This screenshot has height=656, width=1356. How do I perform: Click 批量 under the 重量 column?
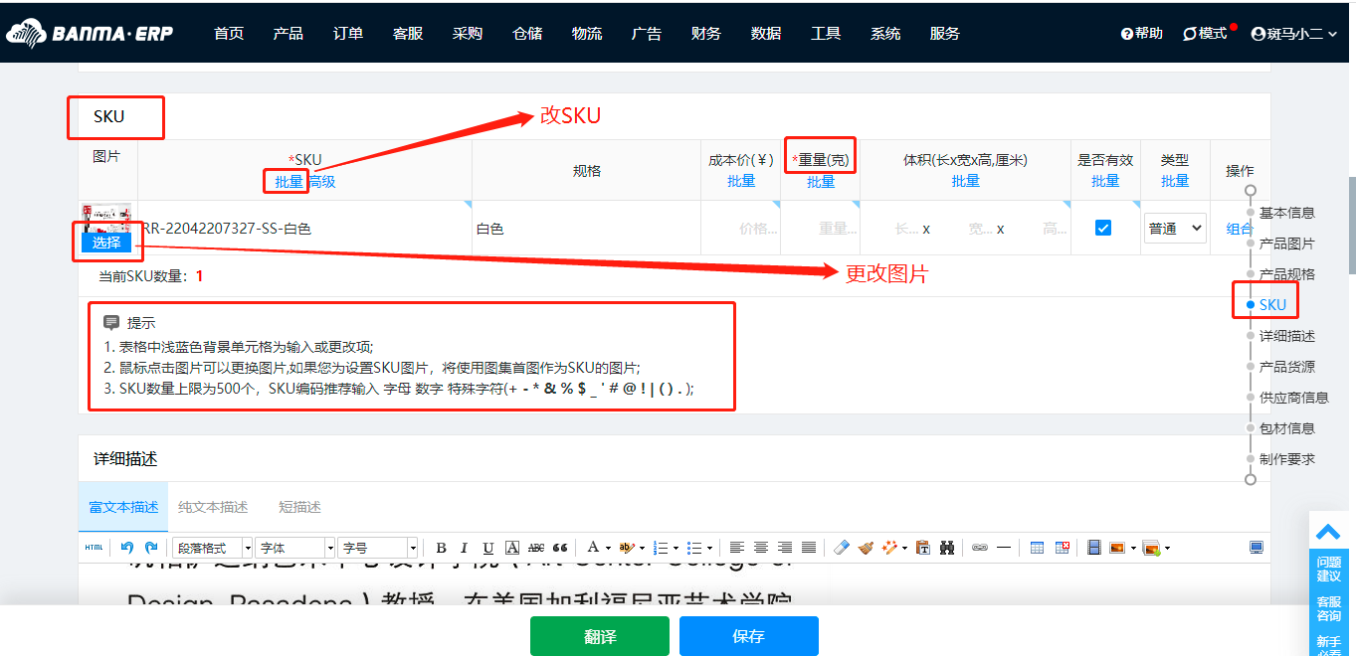821,181
